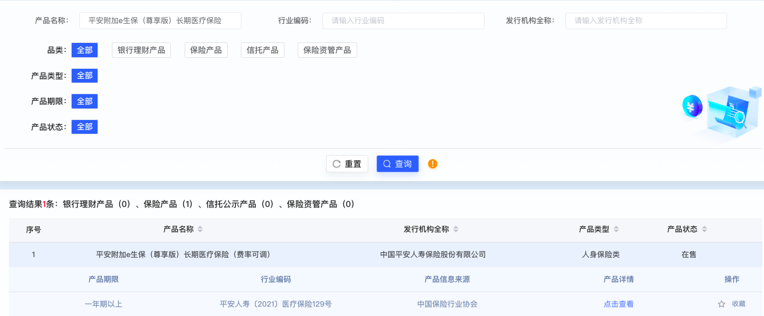Screen dimensions: 764x316
Task: Choose 保险资管产品 category filter
Action: tap(327, 50)
